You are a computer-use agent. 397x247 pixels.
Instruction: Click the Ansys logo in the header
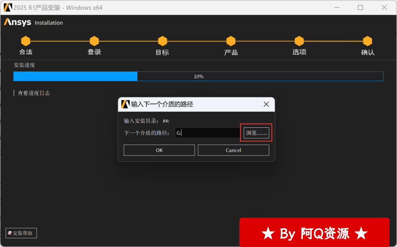18,22
